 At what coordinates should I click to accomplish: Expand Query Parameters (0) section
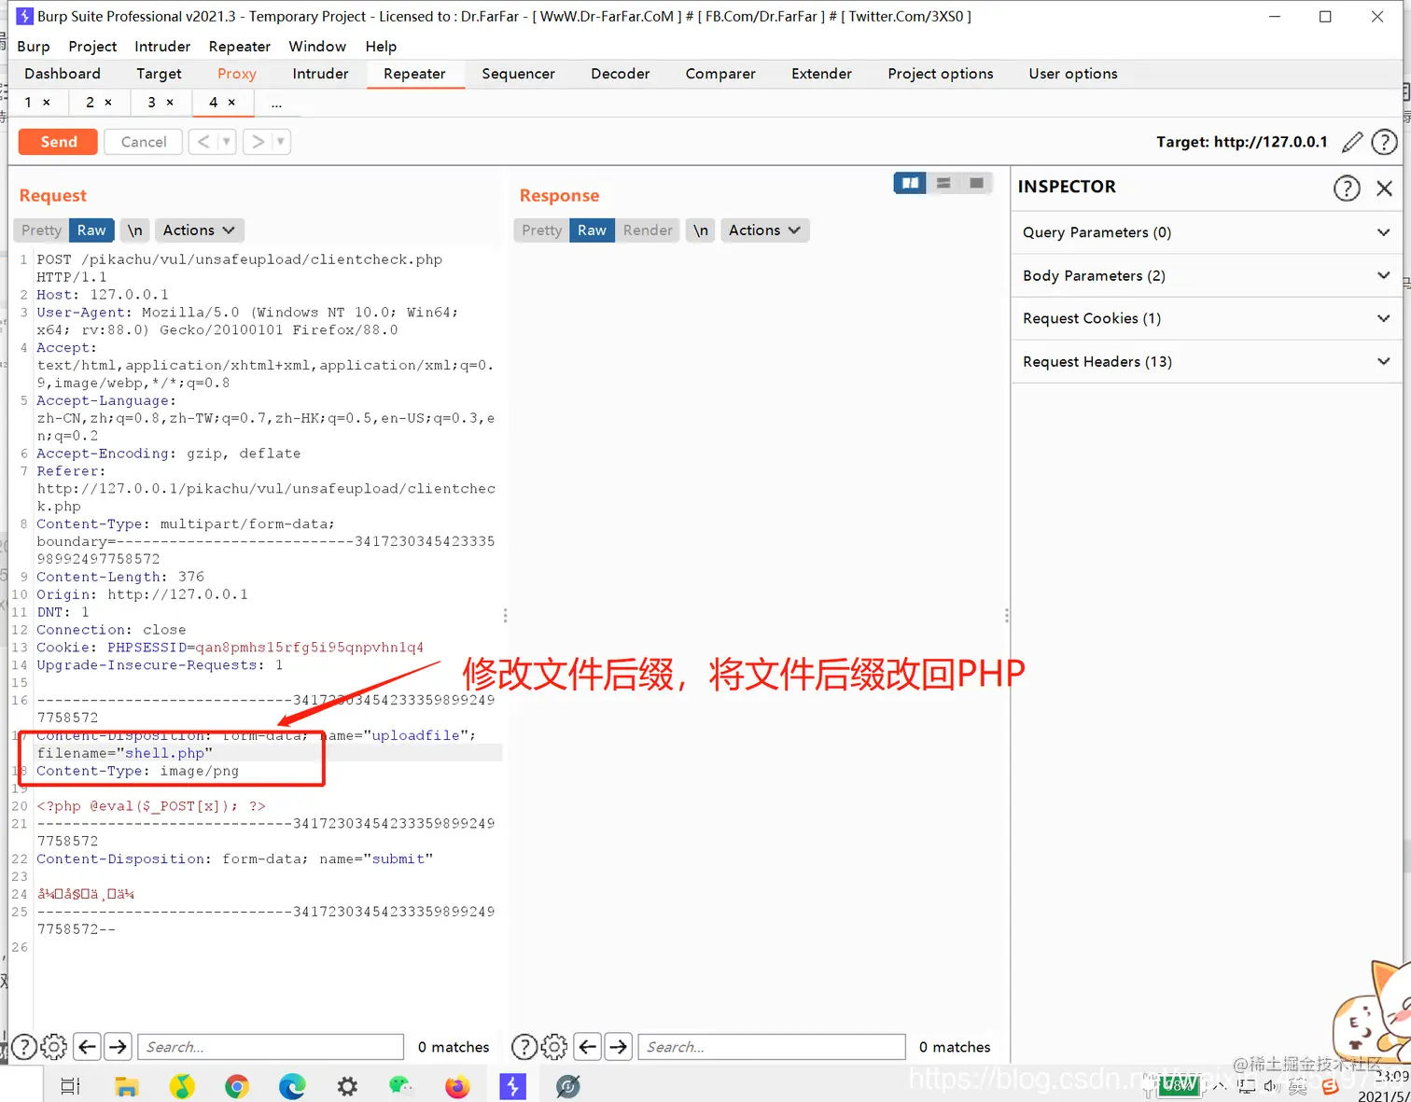(1208, 232)
